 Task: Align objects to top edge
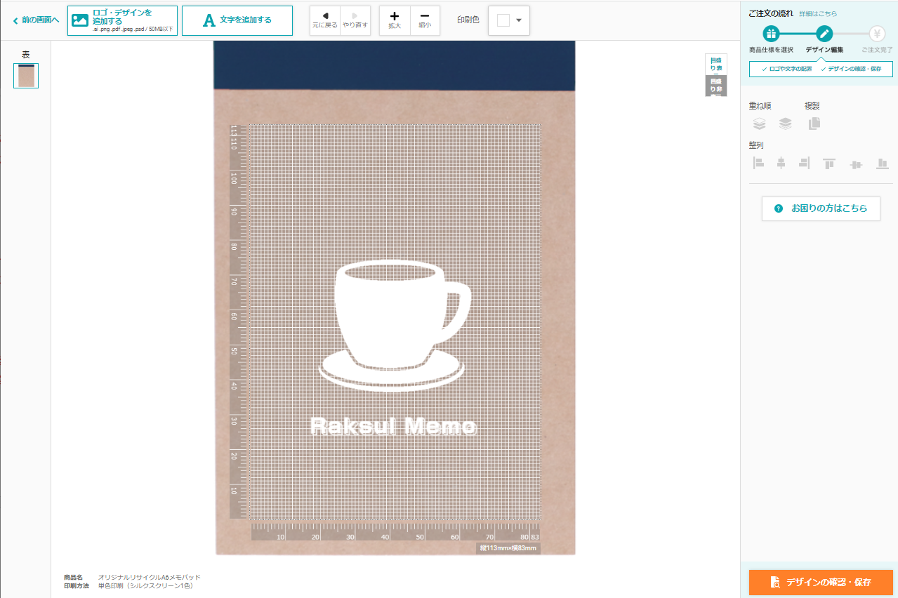(x=829, y=164)
